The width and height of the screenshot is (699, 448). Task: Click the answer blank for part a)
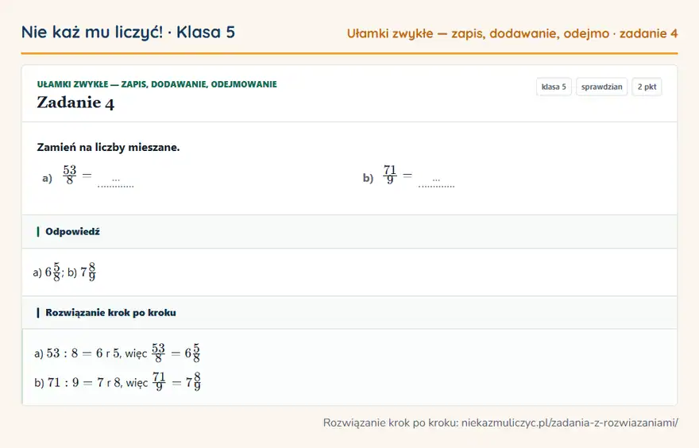click(115, 181)
